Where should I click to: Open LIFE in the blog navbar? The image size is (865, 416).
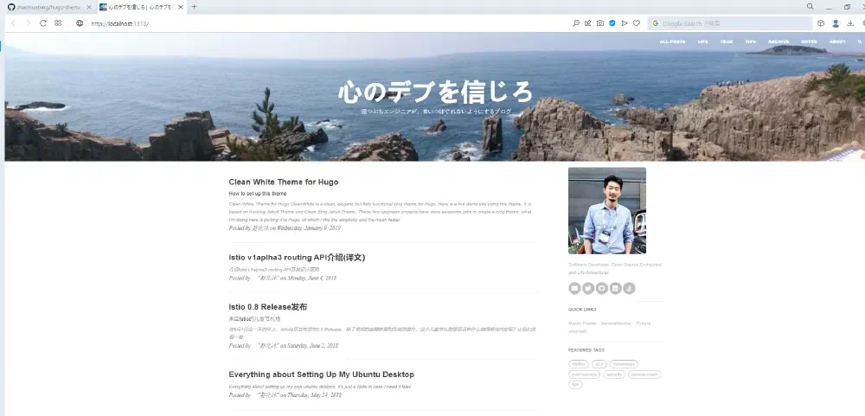pyautogui.click(x=702, y=42)
